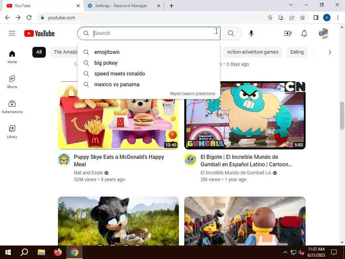345x259 pixels.
Task: Open the Windows notification center
Action: [x=334, y=252]
